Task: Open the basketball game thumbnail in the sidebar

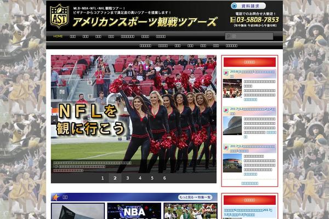Action: pyautogui.click(x=232, y=88)
